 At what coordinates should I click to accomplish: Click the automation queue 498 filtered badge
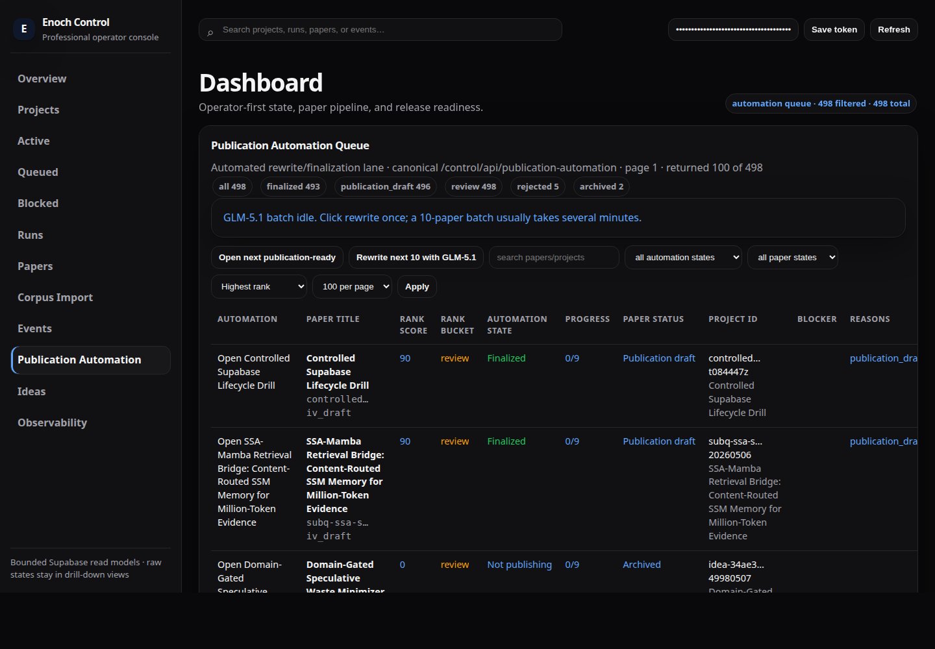click(x=821, y=103)
